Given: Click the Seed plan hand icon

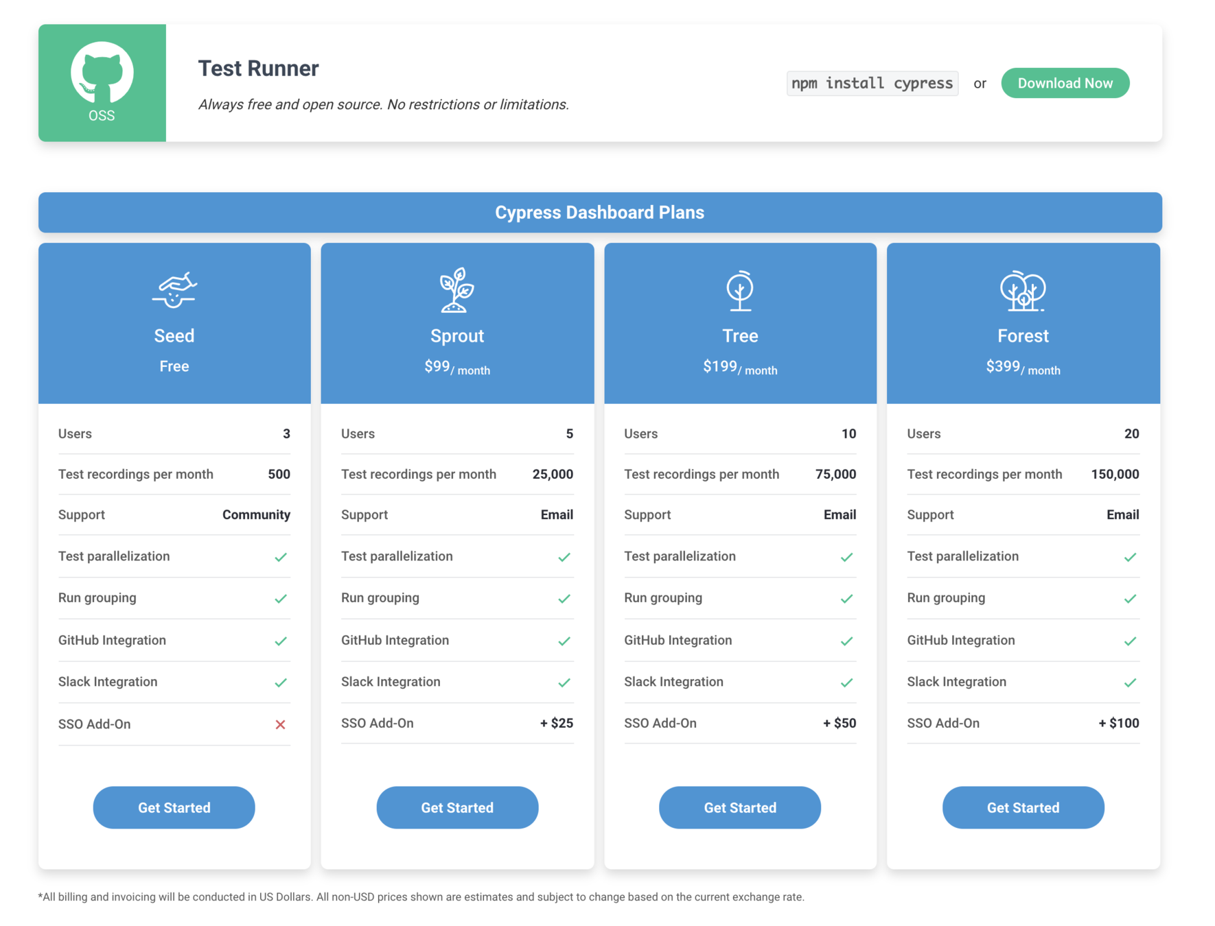Looking at the screenshot, I should 174,290.
